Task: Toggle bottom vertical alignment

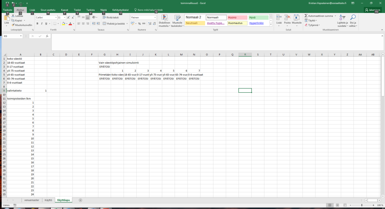Action: coord(88,18)
